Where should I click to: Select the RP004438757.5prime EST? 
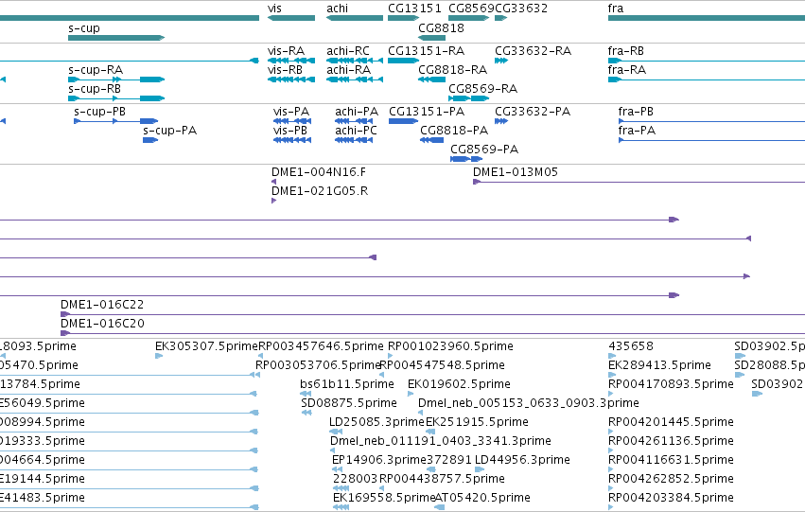click(381, 488)
